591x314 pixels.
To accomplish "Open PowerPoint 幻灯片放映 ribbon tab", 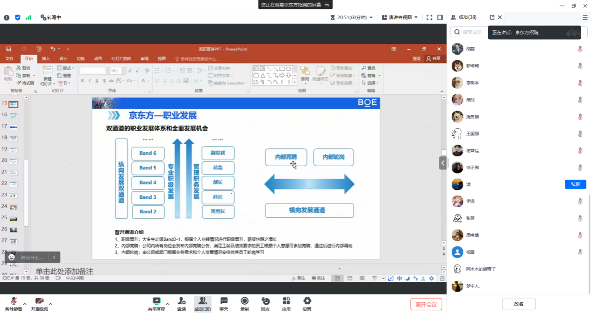I will tap(121, 59).
